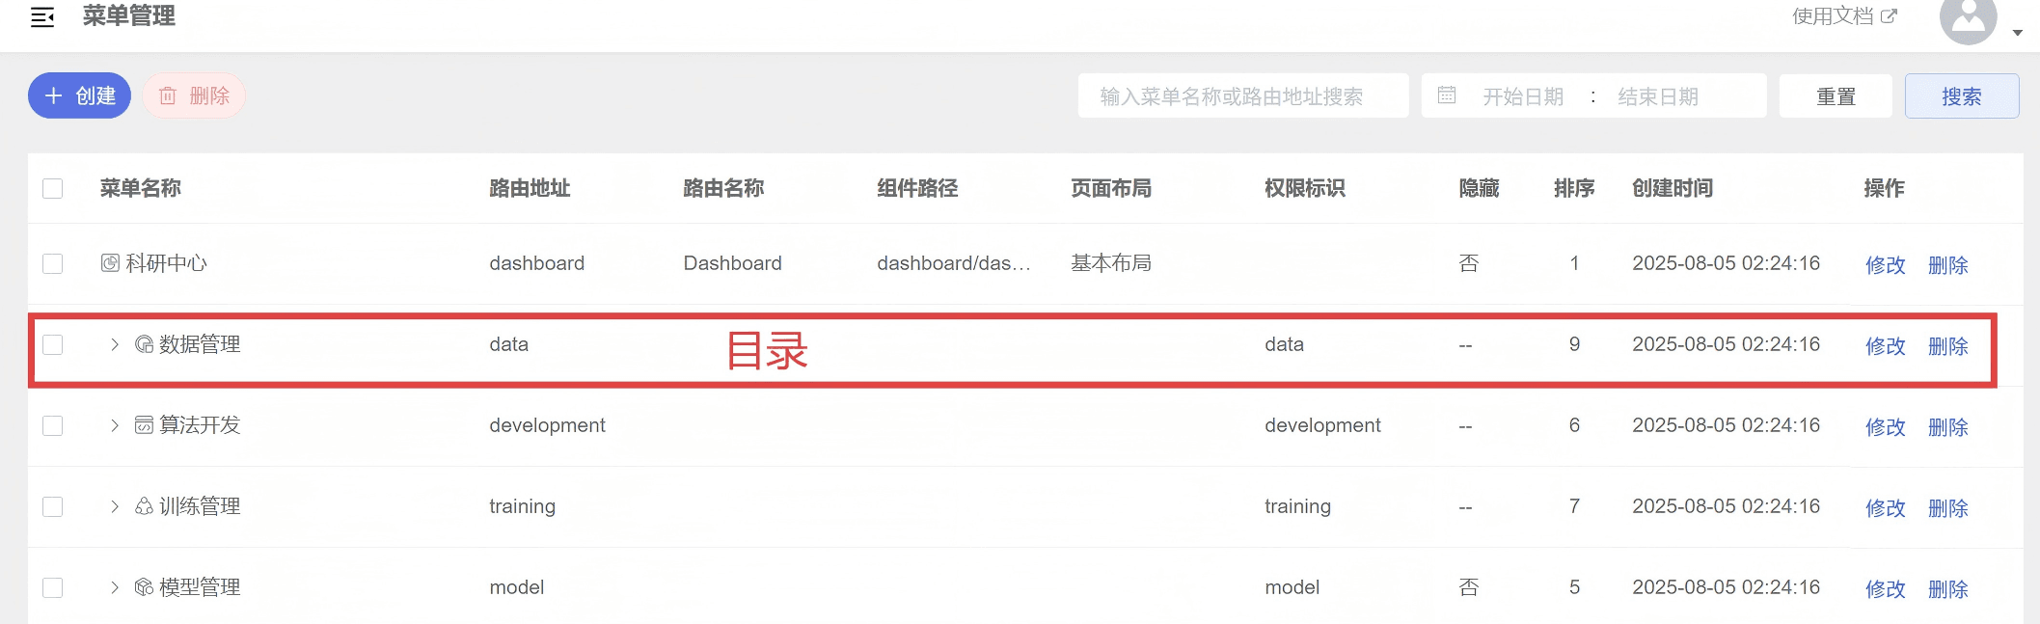Click the user avatar icon

(1968, 19)
